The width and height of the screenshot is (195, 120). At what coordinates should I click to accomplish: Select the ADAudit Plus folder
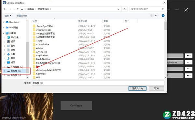(43, 44)
